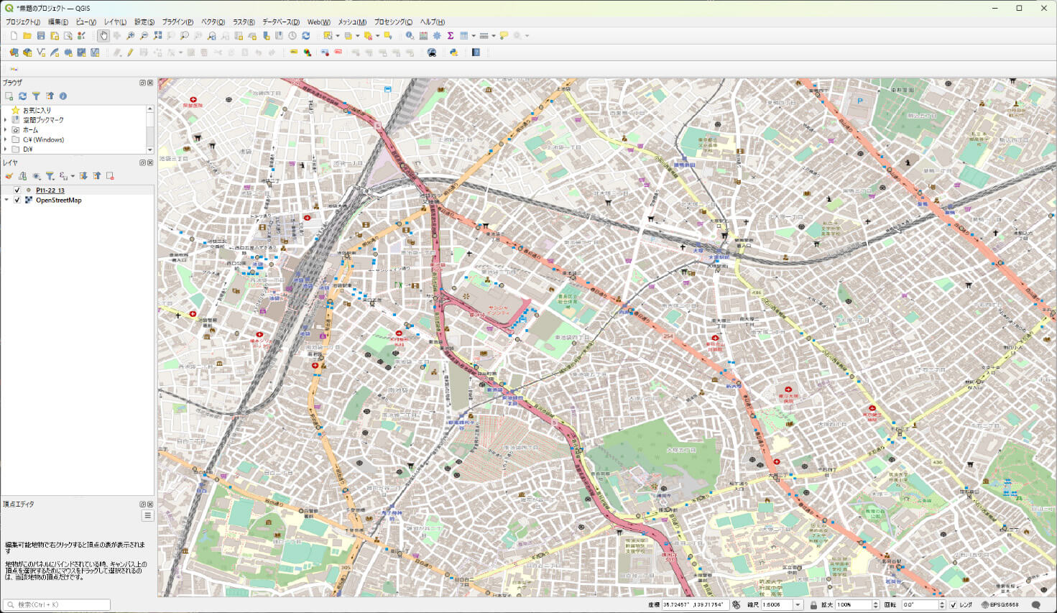The width and height of the screenshot is (1057, 613).
Task: Click the Map Tips speech-bubble icon
Action: tap(504, 35)
